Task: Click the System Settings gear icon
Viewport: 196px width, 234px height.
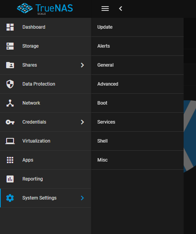Action: point(10,198)
